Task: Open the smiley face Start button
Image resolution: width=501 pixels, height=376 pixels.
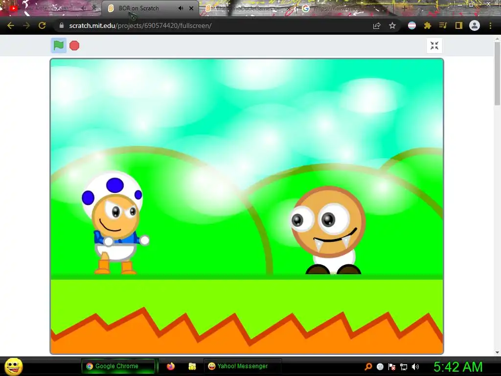Action: pyautogui.click(x=14, y=366)
